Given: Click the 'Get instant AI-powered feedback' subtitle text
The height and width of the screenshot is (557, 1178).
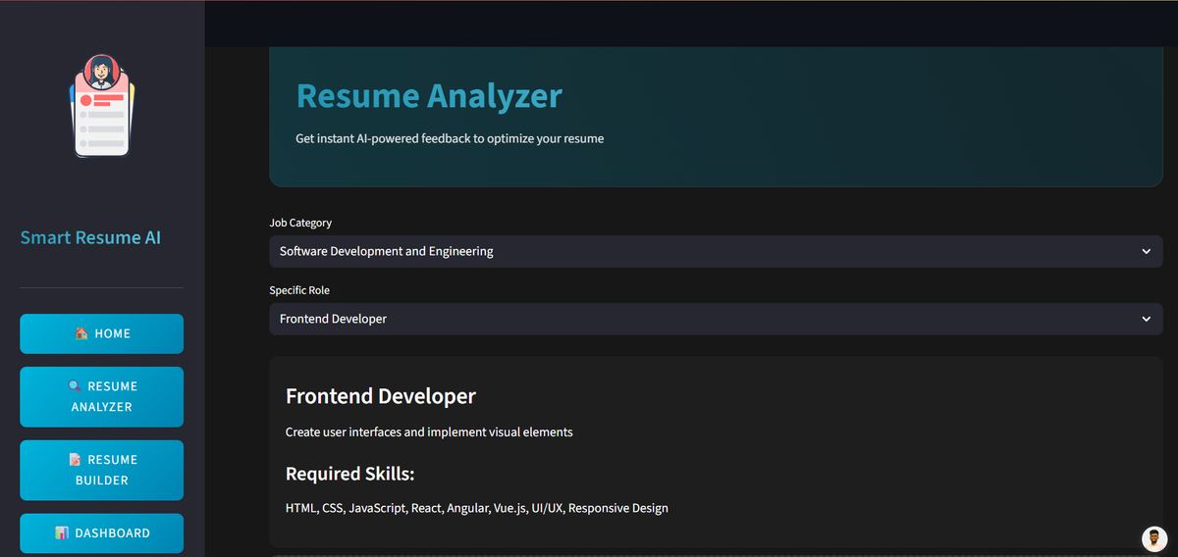Looking at the screenshot, I should (x=450, y=138).
